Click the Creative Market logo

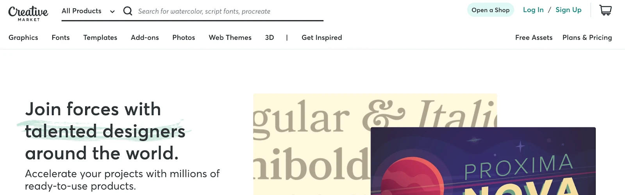click(x=28, y=13)
